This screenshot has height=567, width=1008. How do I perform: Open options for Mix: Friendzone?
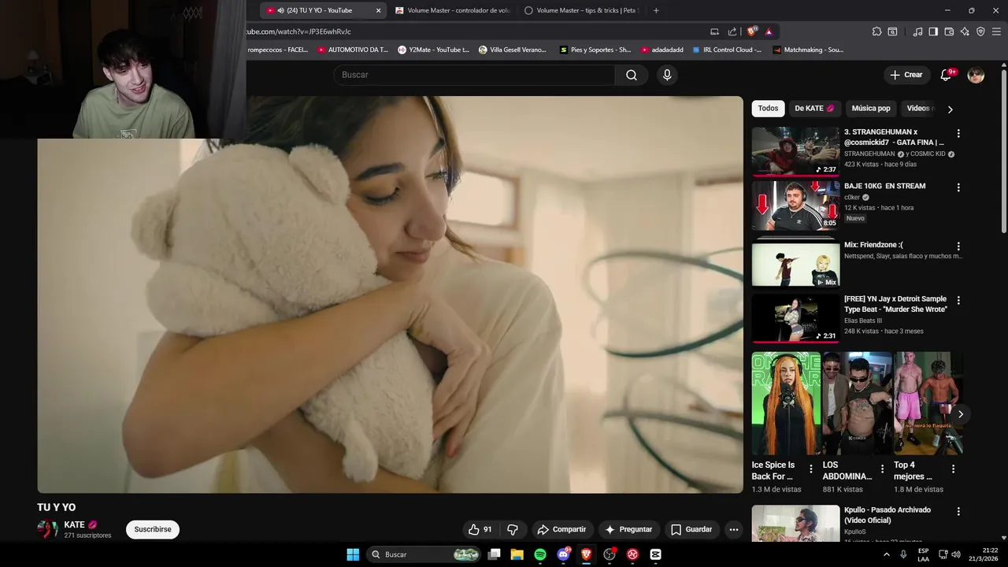[x=958, y=246]
